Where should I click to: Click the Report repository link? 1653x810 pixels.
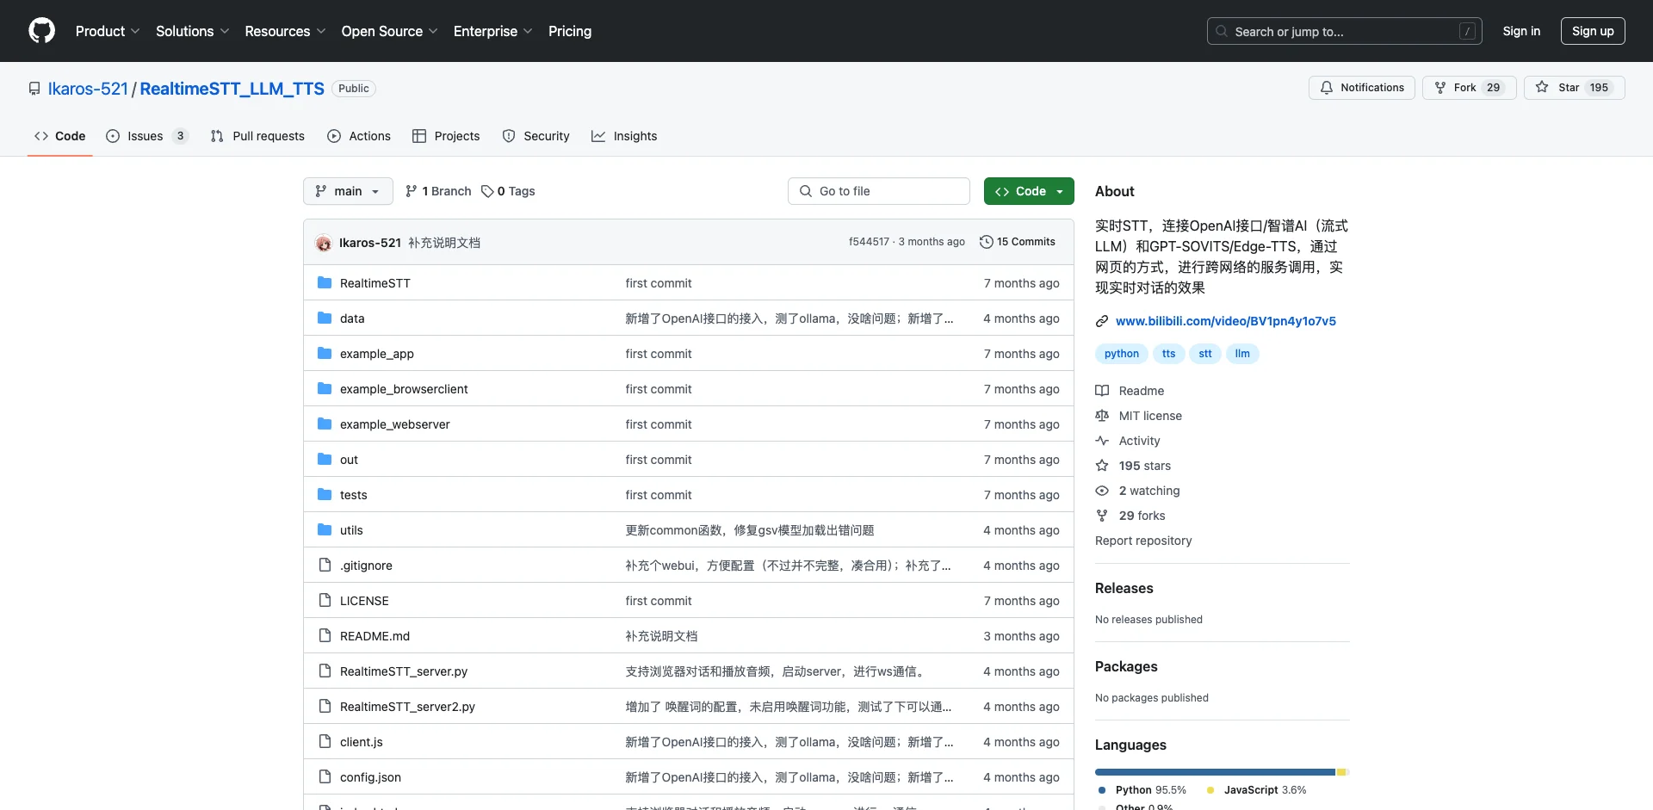1143,541
